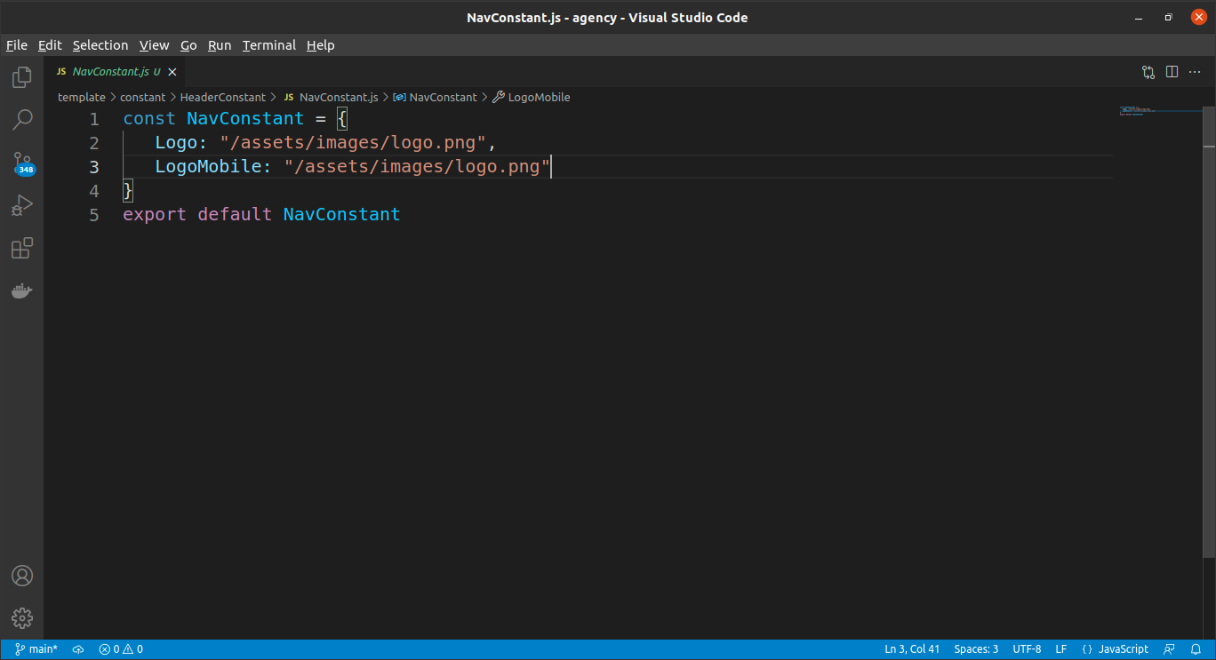Viewport: 1216px width, 660px height.
Task: Open the File menu
Action: click(17, 45)
